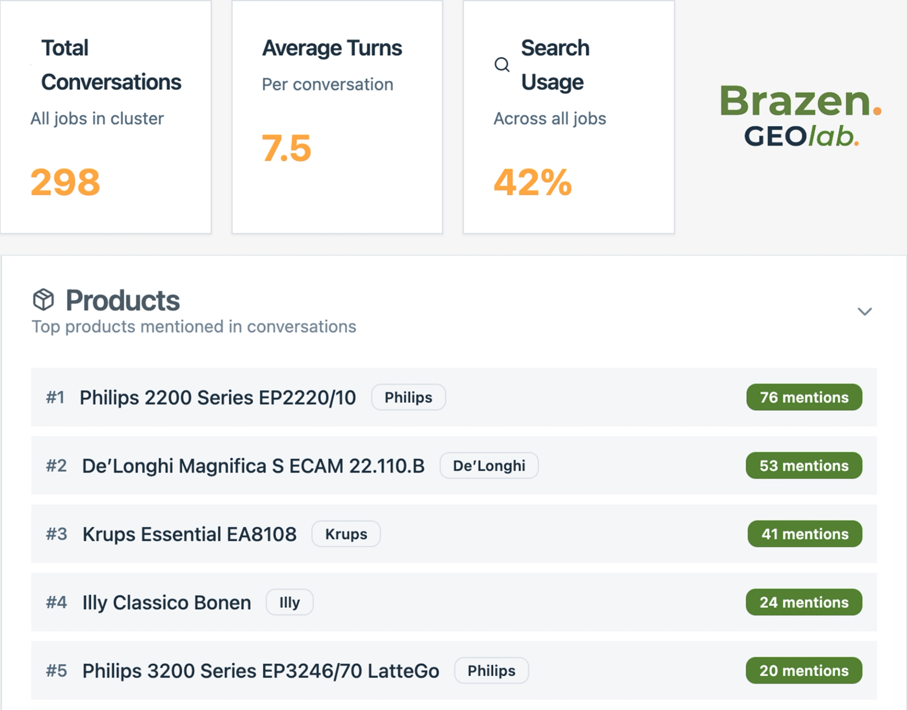Click the Products box icon
This screenshot has height=710, width=907.
tap(43, 299)
